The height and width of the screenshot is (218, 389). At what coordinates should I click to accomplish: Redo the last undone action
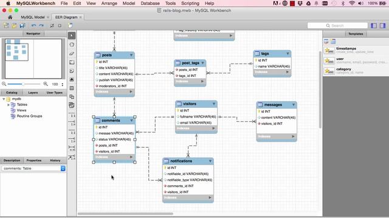click(x=41, y=25)
